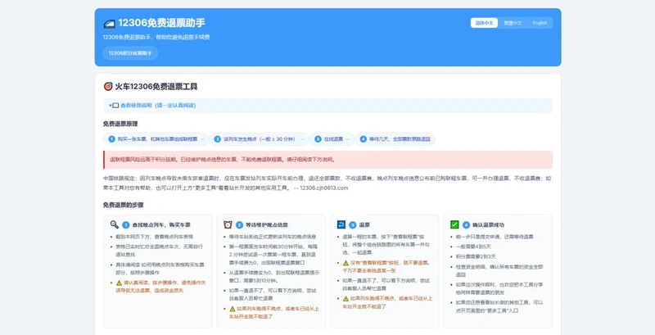The width and height of the screenshot is (655, 335).
Task: Click the blue return-arrow icon on 退票 card
Action: pyautogui.click(x=341, y=224)
